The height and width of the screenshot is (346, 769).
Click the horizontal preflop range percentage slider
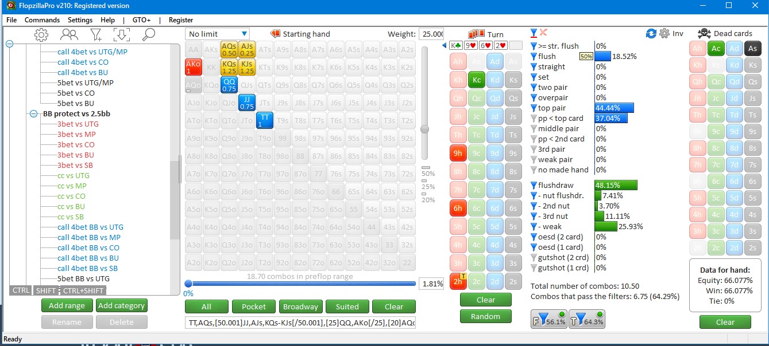(300, 284)
